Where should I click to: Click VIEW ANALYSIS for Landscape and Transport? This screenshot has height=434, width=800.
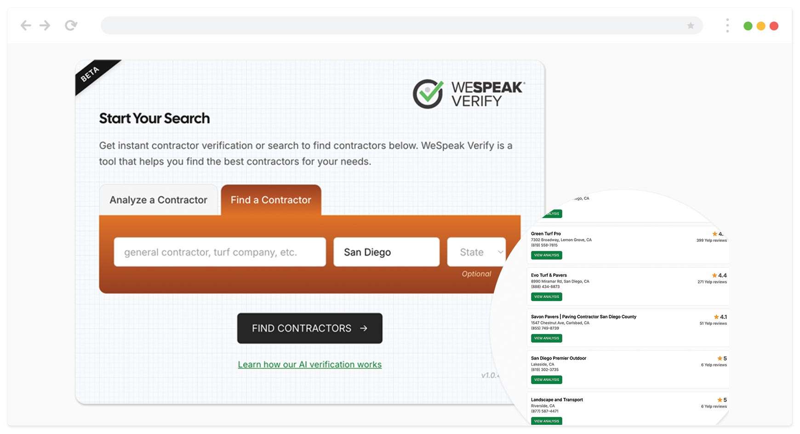(x=546, y=421)
